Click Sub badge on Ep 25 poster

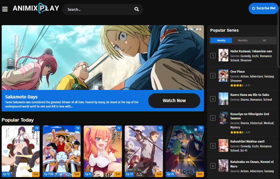(x=200, y=174)
